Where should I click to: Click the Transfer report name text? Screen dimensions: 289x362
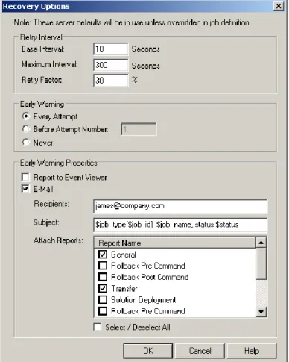(x=124, y=289)
